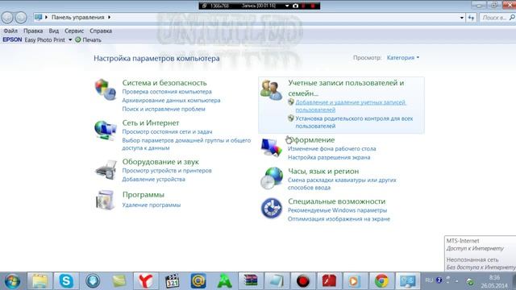Open the Вид menu
This screenshot has height=290, width=516.
coord(54,31)
